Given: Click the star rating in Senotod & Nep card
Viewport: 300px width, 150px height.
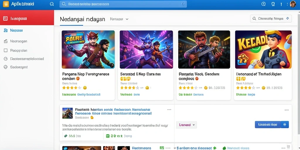Looking at the screenshot, I should tap(130, 88).
